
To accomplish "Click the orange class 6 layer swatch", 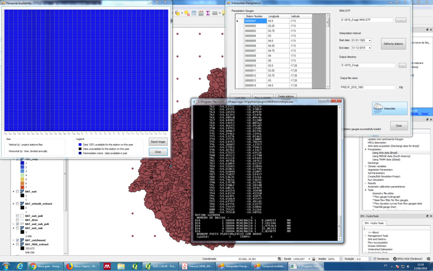I will point(22,183).
